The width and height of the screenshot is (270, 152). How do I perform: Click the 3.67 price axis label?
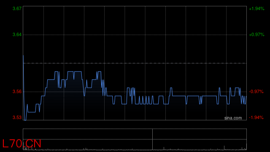17,8
